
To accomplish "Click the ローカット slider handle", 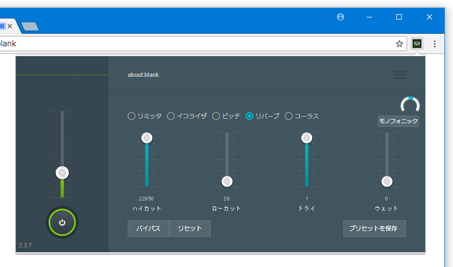I will coord(227,181).
